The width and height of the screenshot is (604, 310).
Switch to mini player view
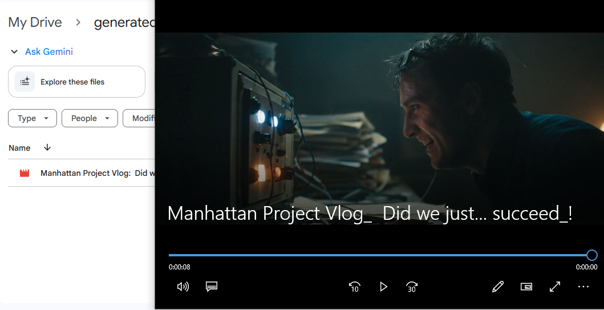pos(526,287)
